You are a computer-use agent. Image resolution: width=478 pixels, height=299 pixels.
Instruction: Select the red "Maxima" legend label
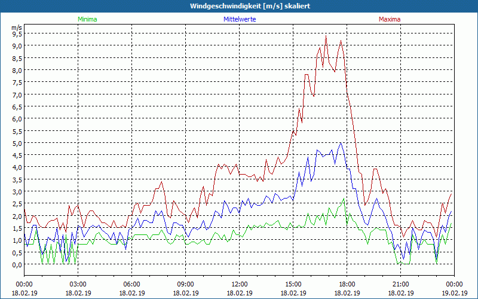[390, 19]
